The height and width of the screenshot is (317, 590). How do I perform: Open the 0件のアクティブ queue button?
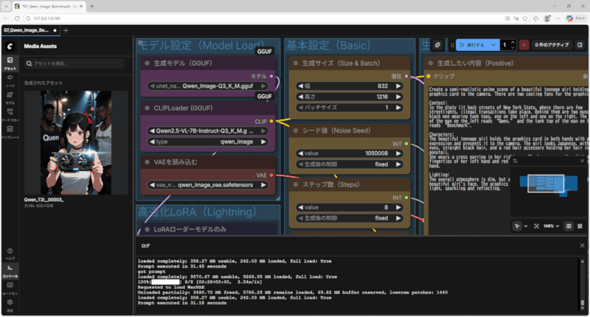pos(552,45)
